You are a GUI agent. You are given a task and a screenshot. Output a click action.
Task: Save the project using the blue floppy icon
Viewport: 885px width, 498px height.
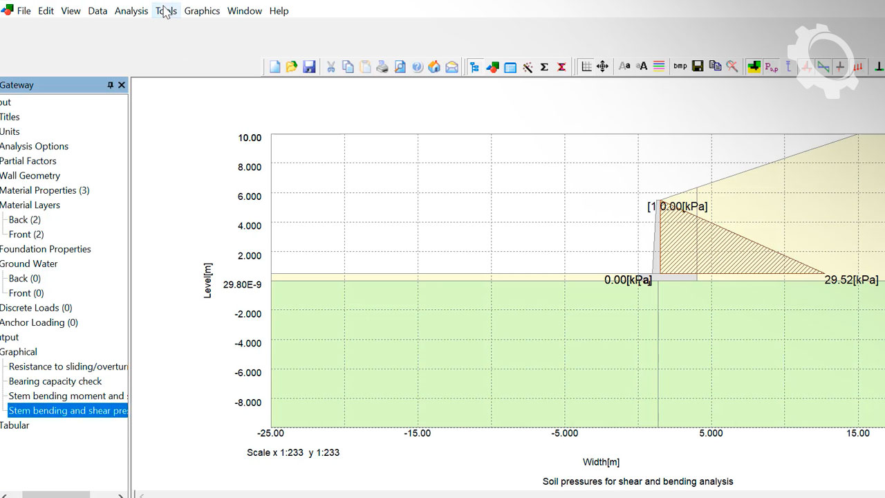tap(309, 66)
